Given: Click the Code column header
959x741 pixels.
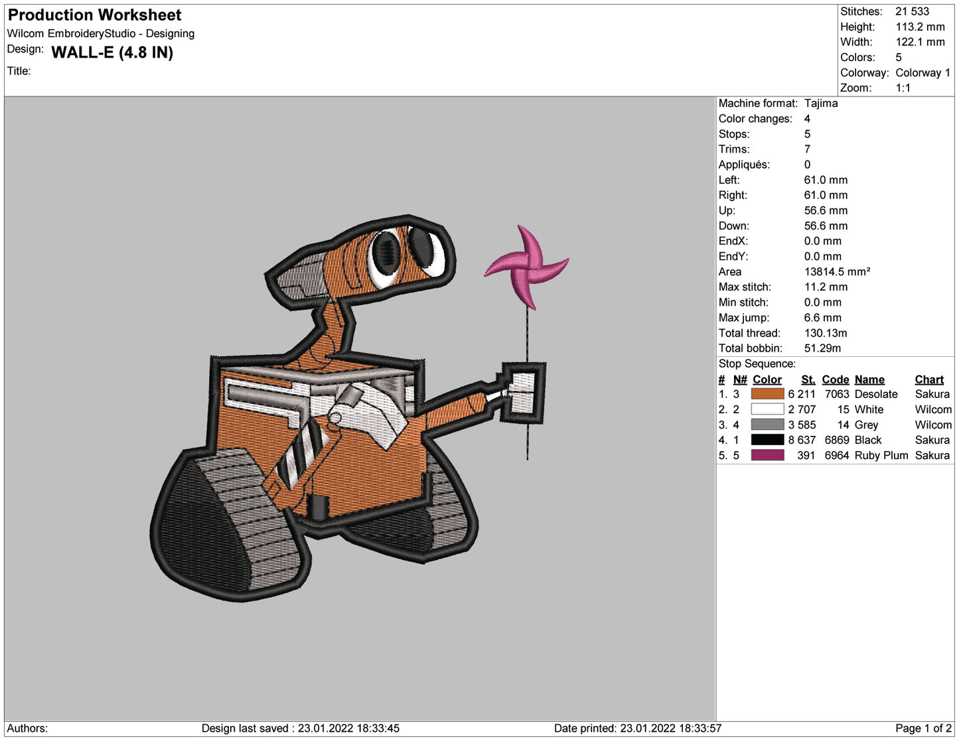Looking at the screenshot, I should tap(835, 379).
